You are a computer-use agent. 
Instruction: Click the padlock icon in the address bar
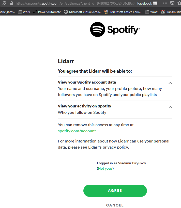pyautogui.click(x=11, y=3)
